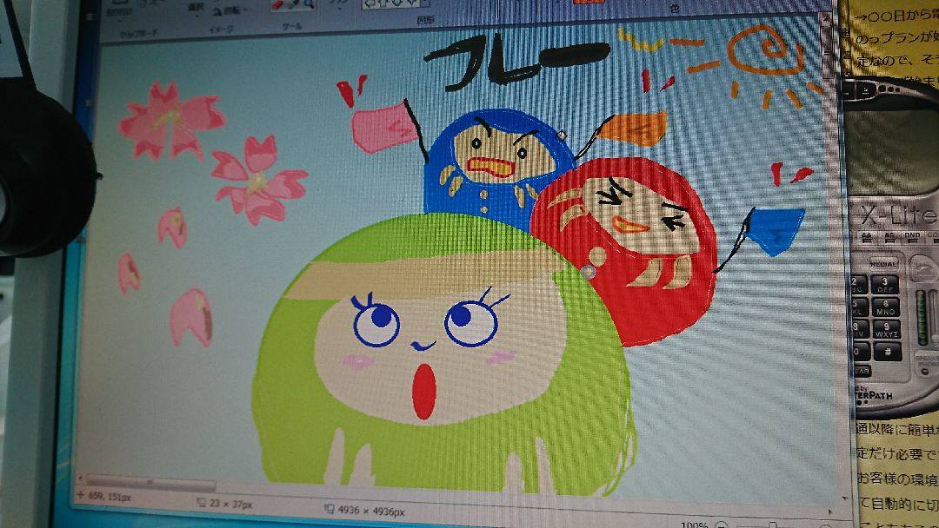Click the green volume slider in X-Lite
Screen dimensions: 939x528
tap(922, 316)
